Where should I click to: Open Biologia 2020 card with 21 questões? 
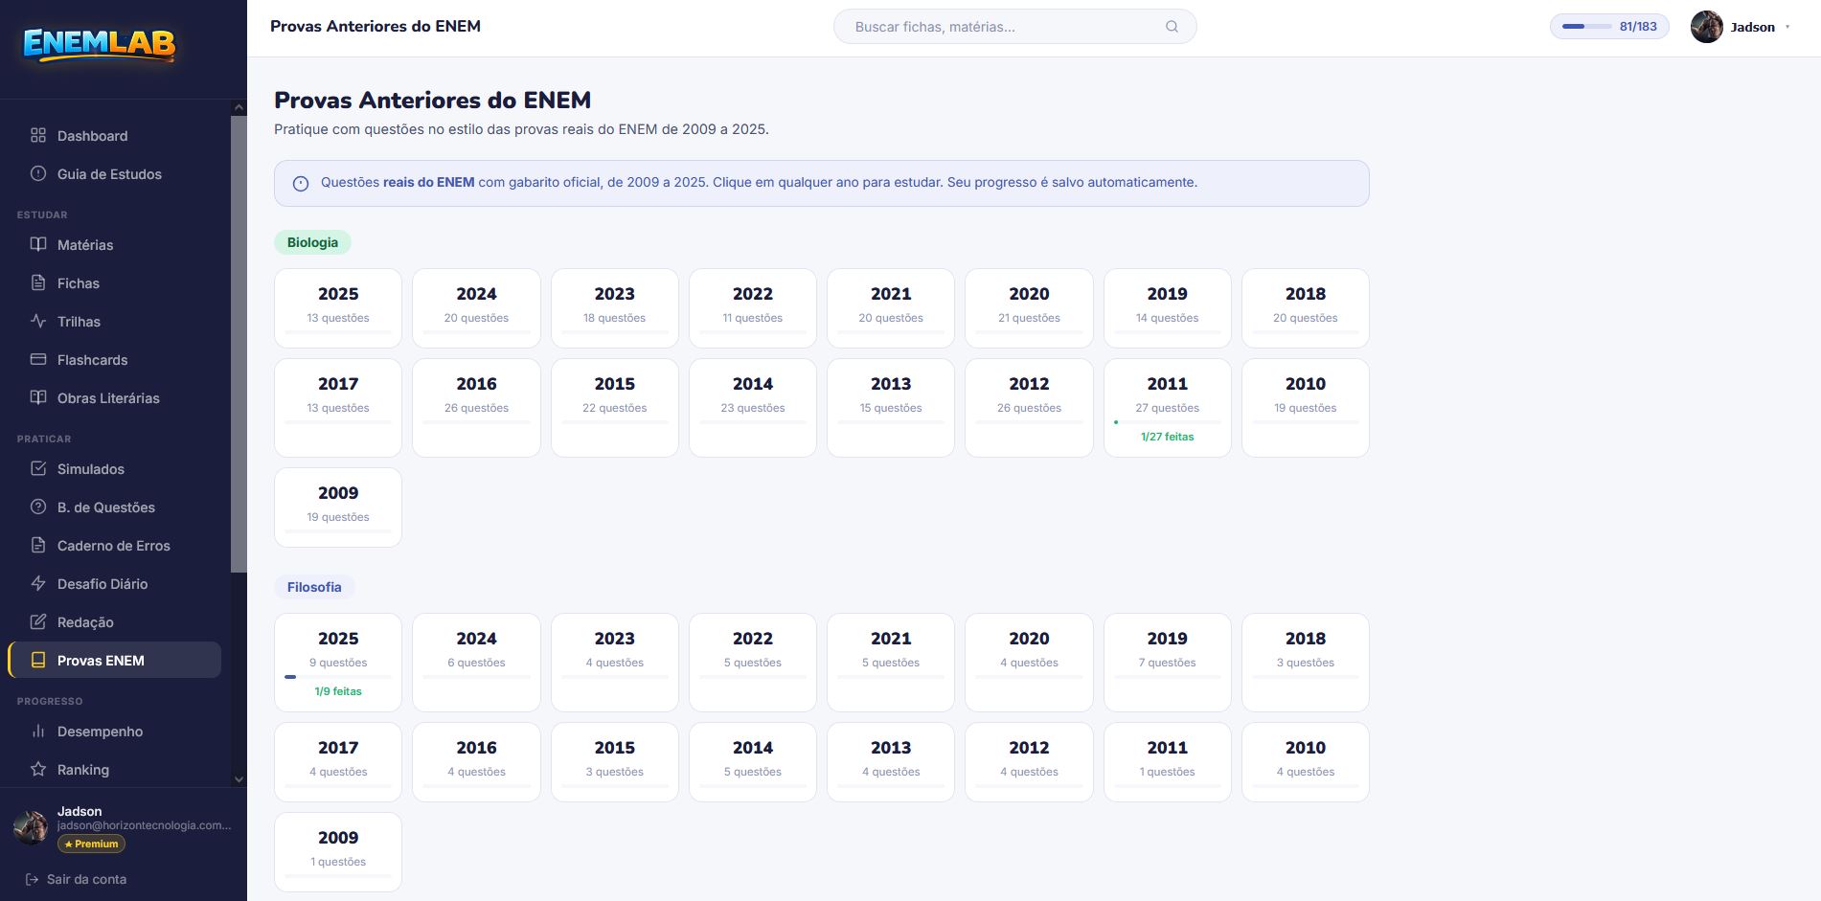1029,308
